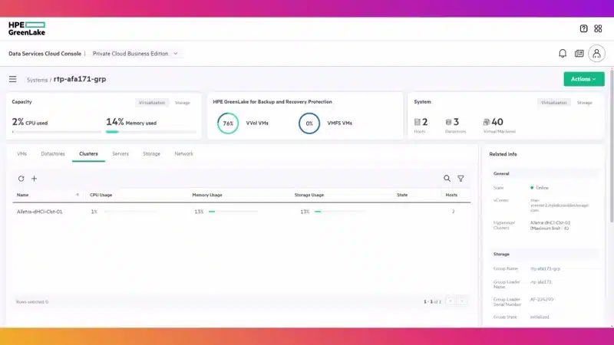
Task: Click cluster Memory Usage 13% bar
Action: click(x=233, y=212)
